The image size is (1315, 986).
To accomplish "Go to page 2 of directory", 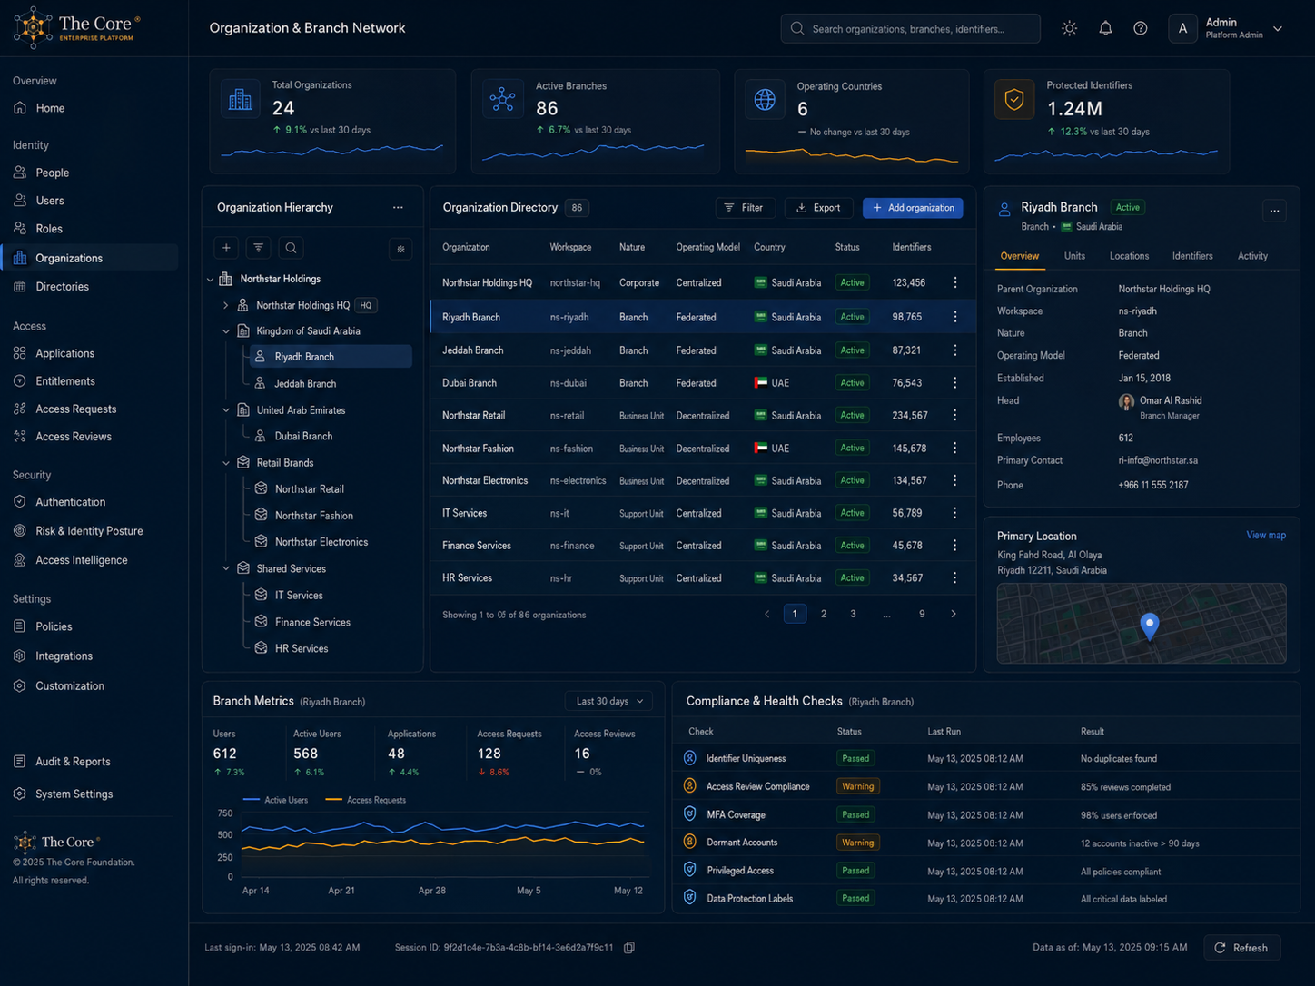I will 824,615.
